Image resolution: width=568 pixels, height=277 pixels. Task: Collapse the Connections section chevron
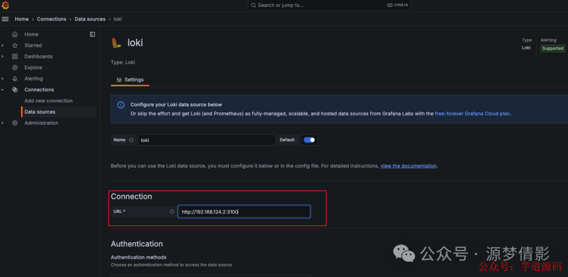click(x=3, y=90)
